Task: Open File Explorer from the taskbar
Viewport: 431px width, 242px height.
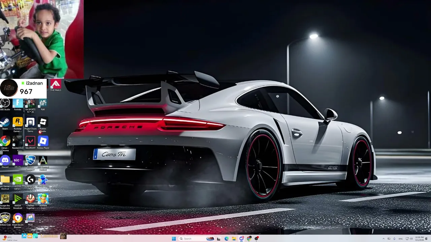Action: (234, 239)
